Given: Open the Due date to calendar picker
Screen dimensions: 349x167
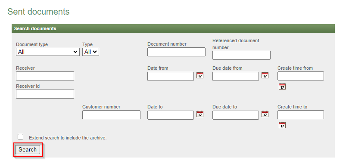Looking at the screenshot, I should point(265,114).
